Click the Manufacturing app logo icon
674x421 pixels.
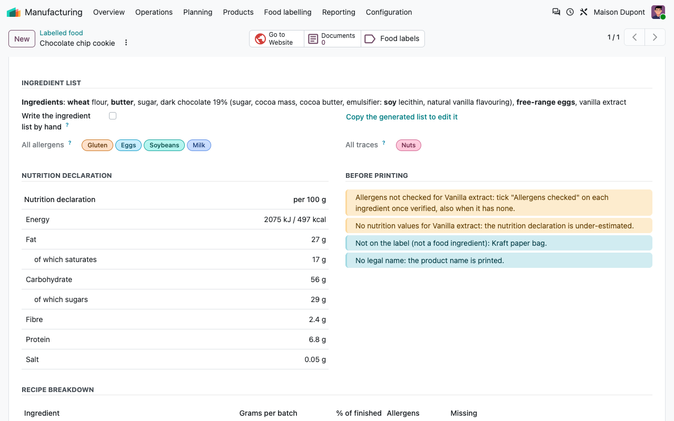(14, 12)
